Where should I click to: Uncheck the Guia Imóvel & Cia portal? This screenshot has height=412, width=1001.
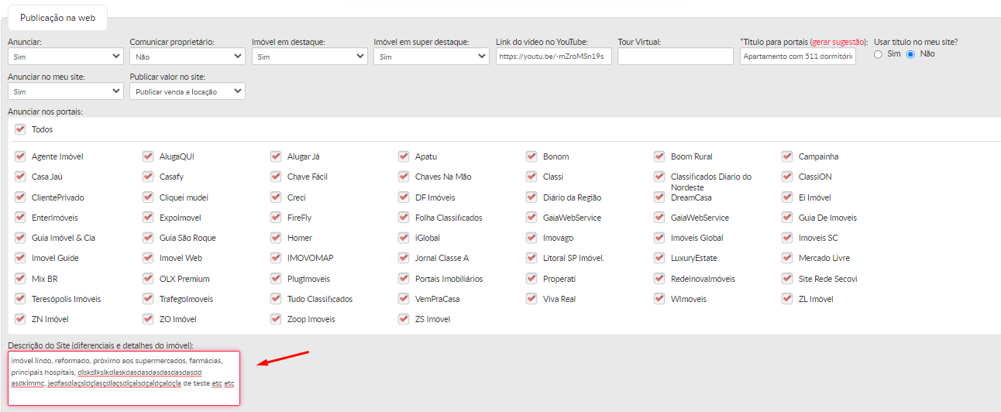20,238
